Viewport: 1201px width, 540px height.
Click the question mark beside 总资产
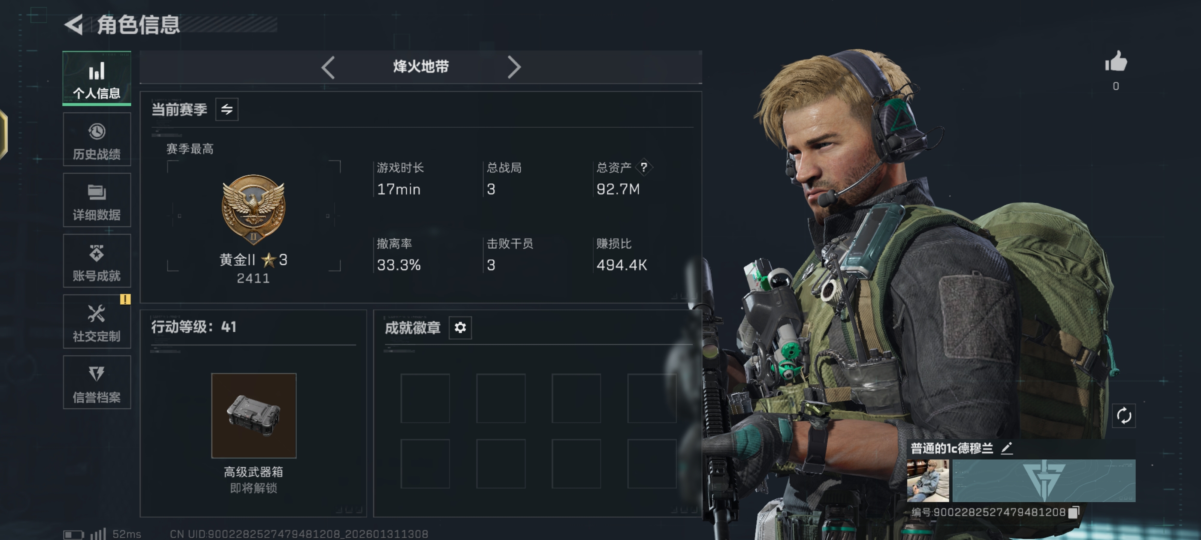pyautogui.click(x=644, y=167)
